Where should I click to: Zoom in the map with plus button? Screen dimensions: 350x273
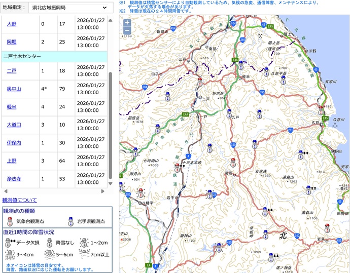tap(127, 22)
